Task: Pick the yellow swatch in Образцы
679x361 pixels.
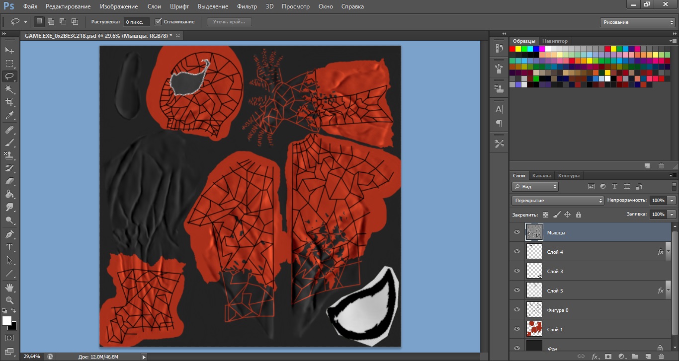Action: tap(518, 49)
